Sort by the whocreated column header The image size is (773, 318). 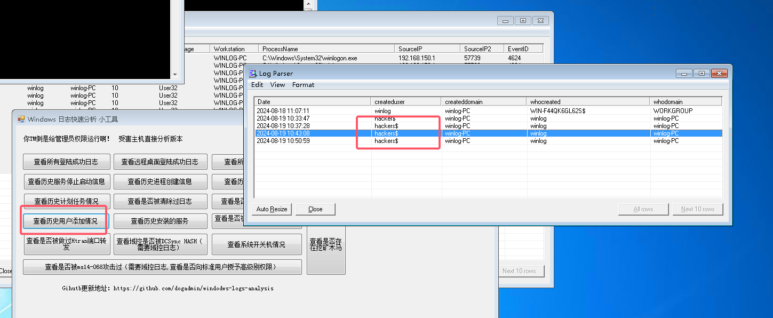coord(589,101)
